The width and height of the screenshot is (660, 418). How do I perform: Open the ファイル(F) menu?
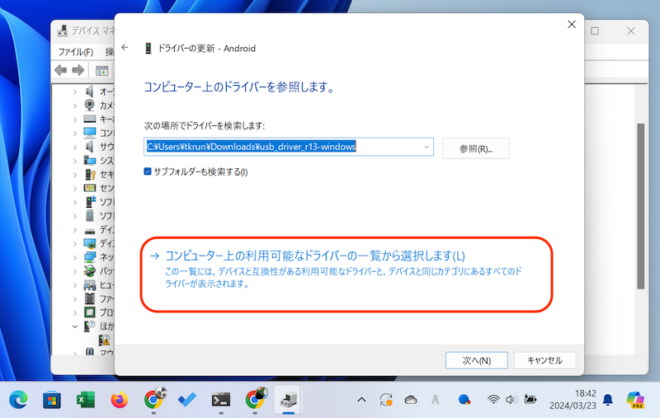[75, 52]
